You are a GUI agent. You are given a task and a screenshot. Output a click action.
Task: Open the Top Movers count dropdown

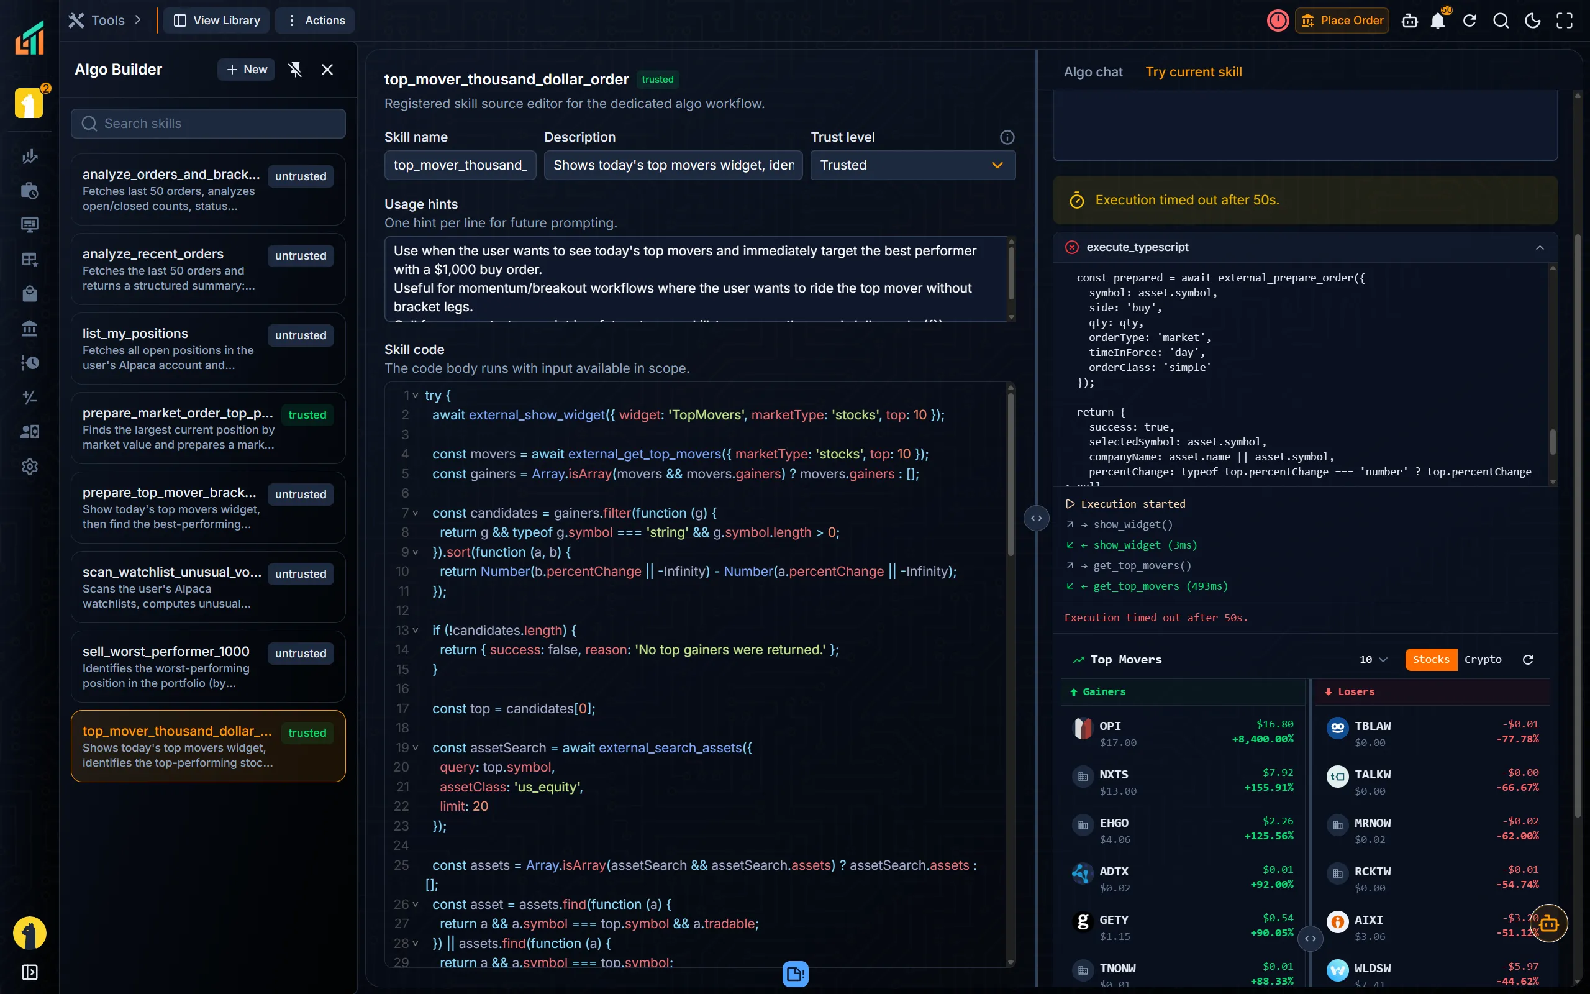1373,659
